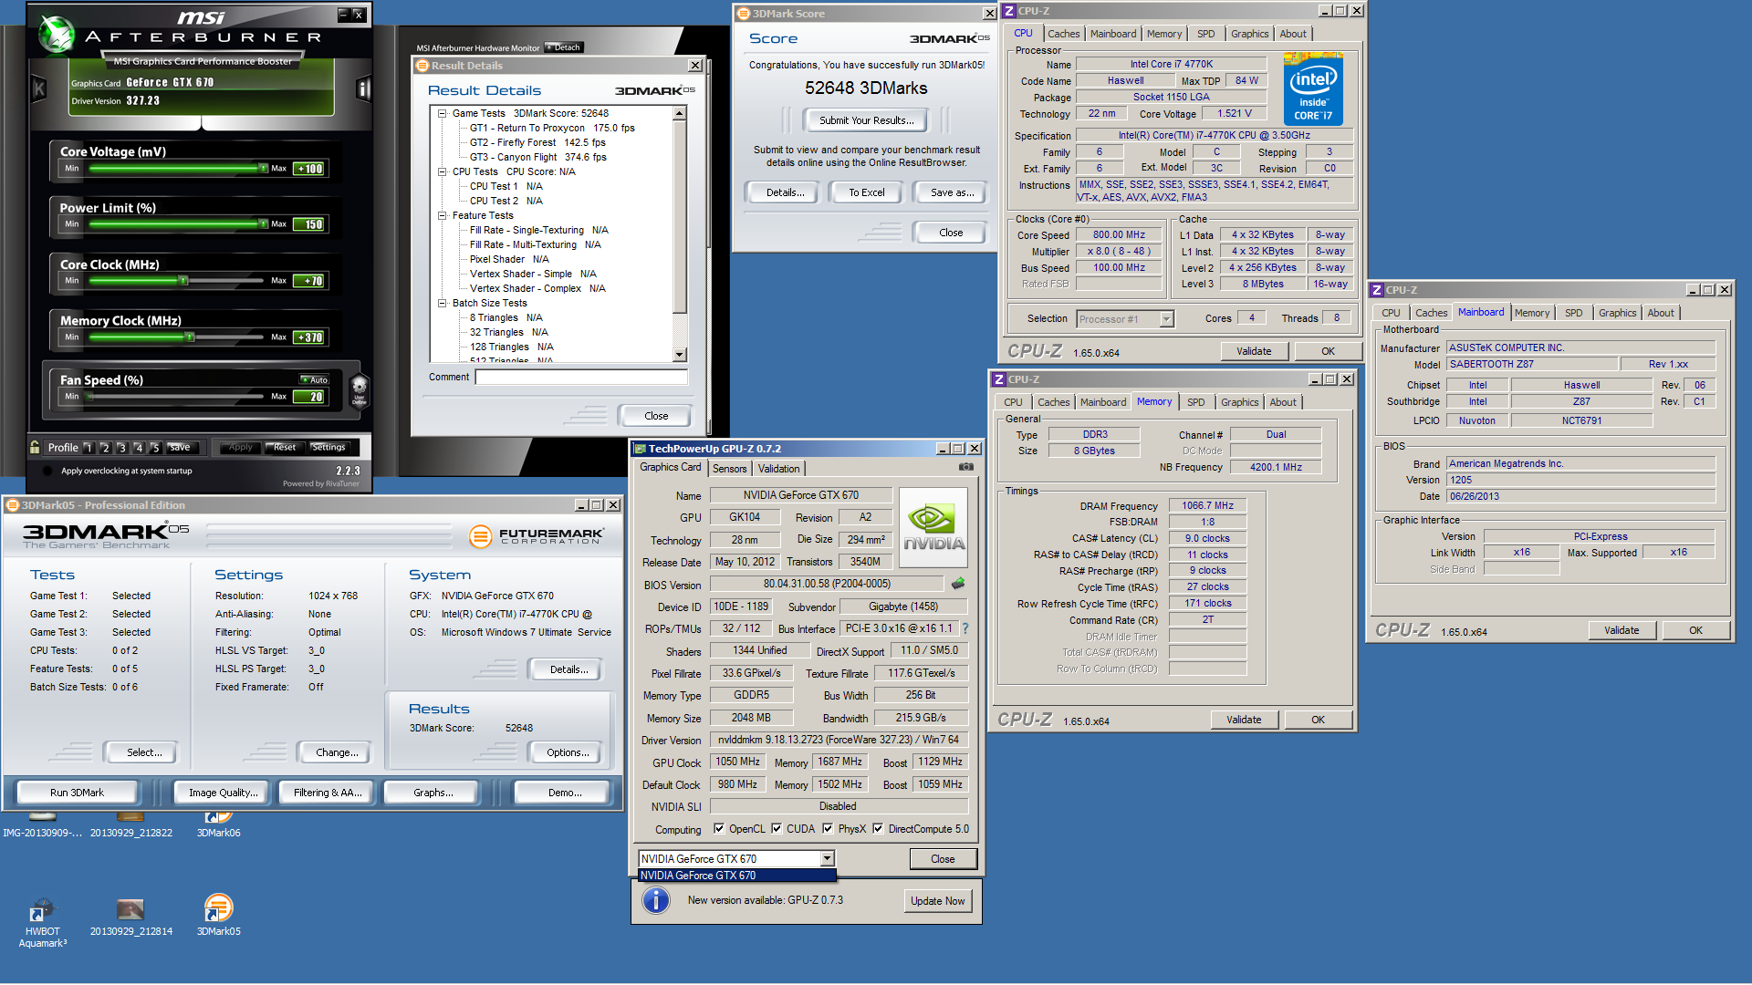Click the Core Voltage slider handle
The height and width of the screenshot is (985, 1752).
tap(264, 168)
